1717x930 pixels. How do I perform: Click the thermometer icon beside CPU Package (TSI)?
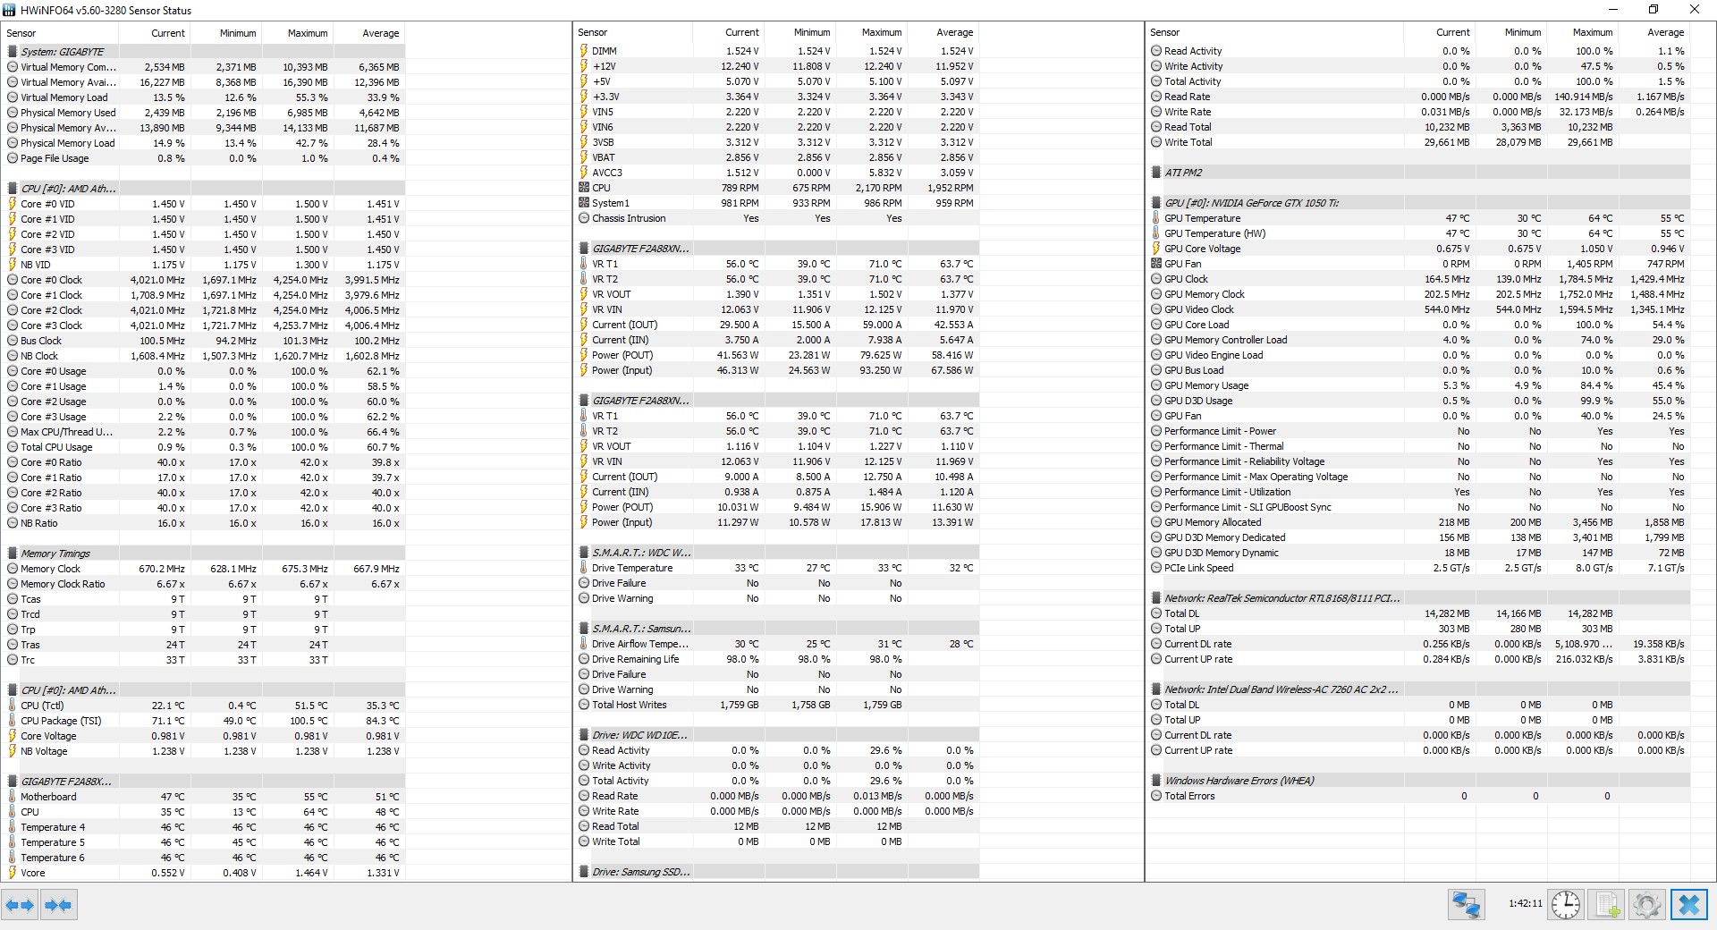click(x=13, y=721)
